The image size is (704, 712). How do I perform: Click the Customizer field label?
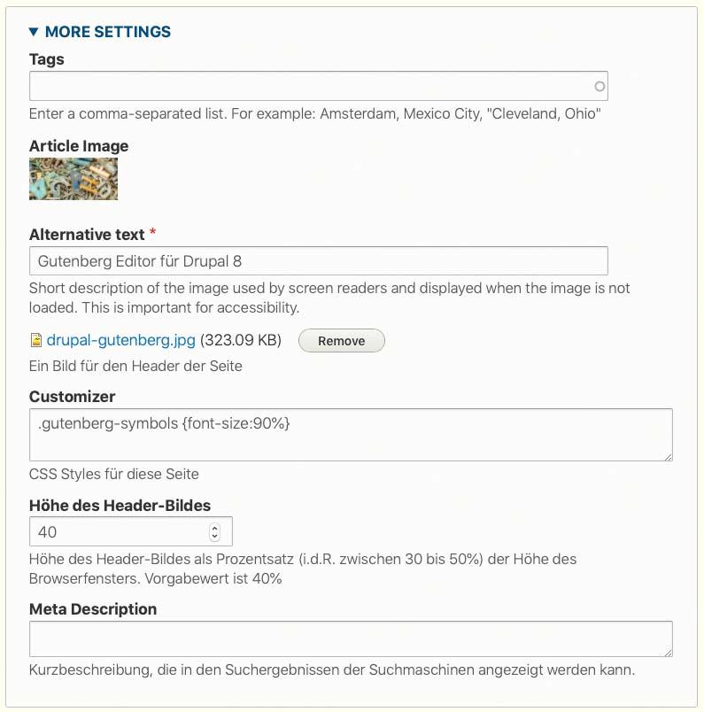click(73, 397)
